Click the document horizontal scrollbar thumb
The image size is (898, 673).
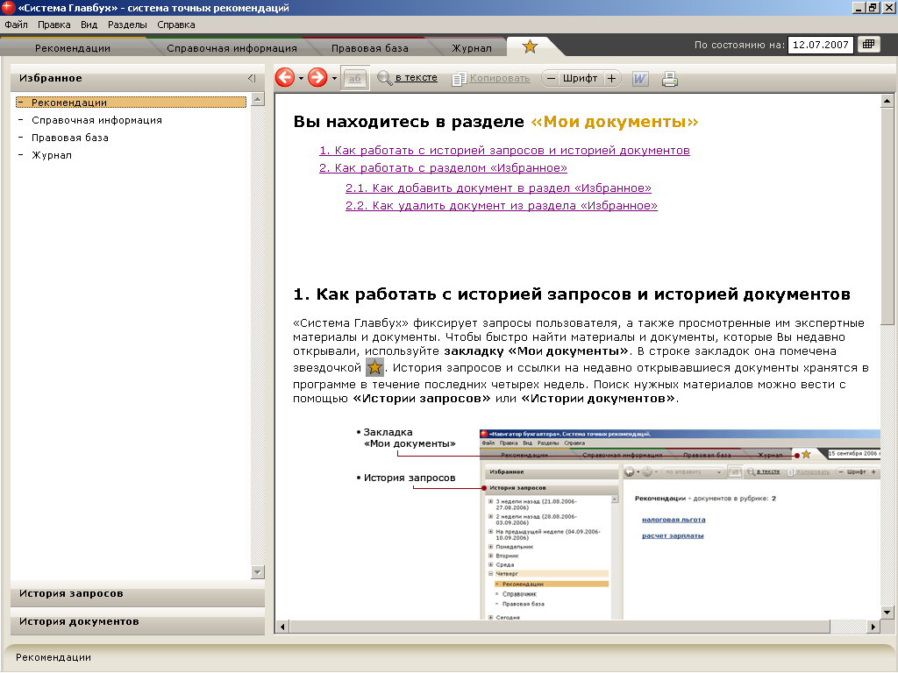pyautogui.click(x=559, y=627)
